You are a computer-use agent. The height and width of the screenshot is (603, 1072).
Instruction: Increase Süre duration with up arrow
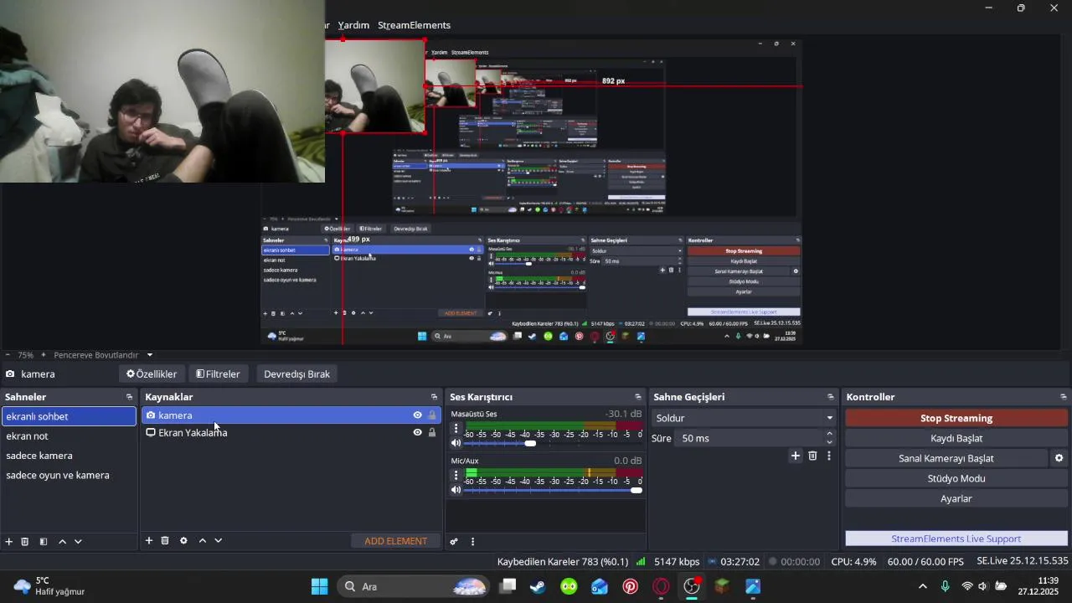pos(829,434)
